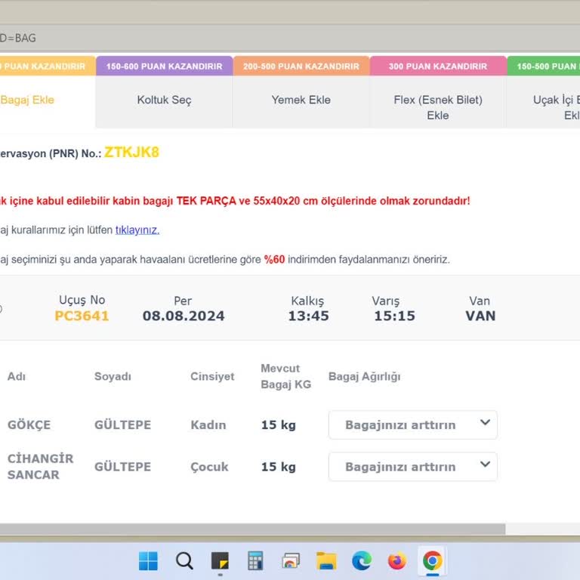Screen dimensions: 580x580
Task: Click the PC3641 flight number
Action: point(82,316)
